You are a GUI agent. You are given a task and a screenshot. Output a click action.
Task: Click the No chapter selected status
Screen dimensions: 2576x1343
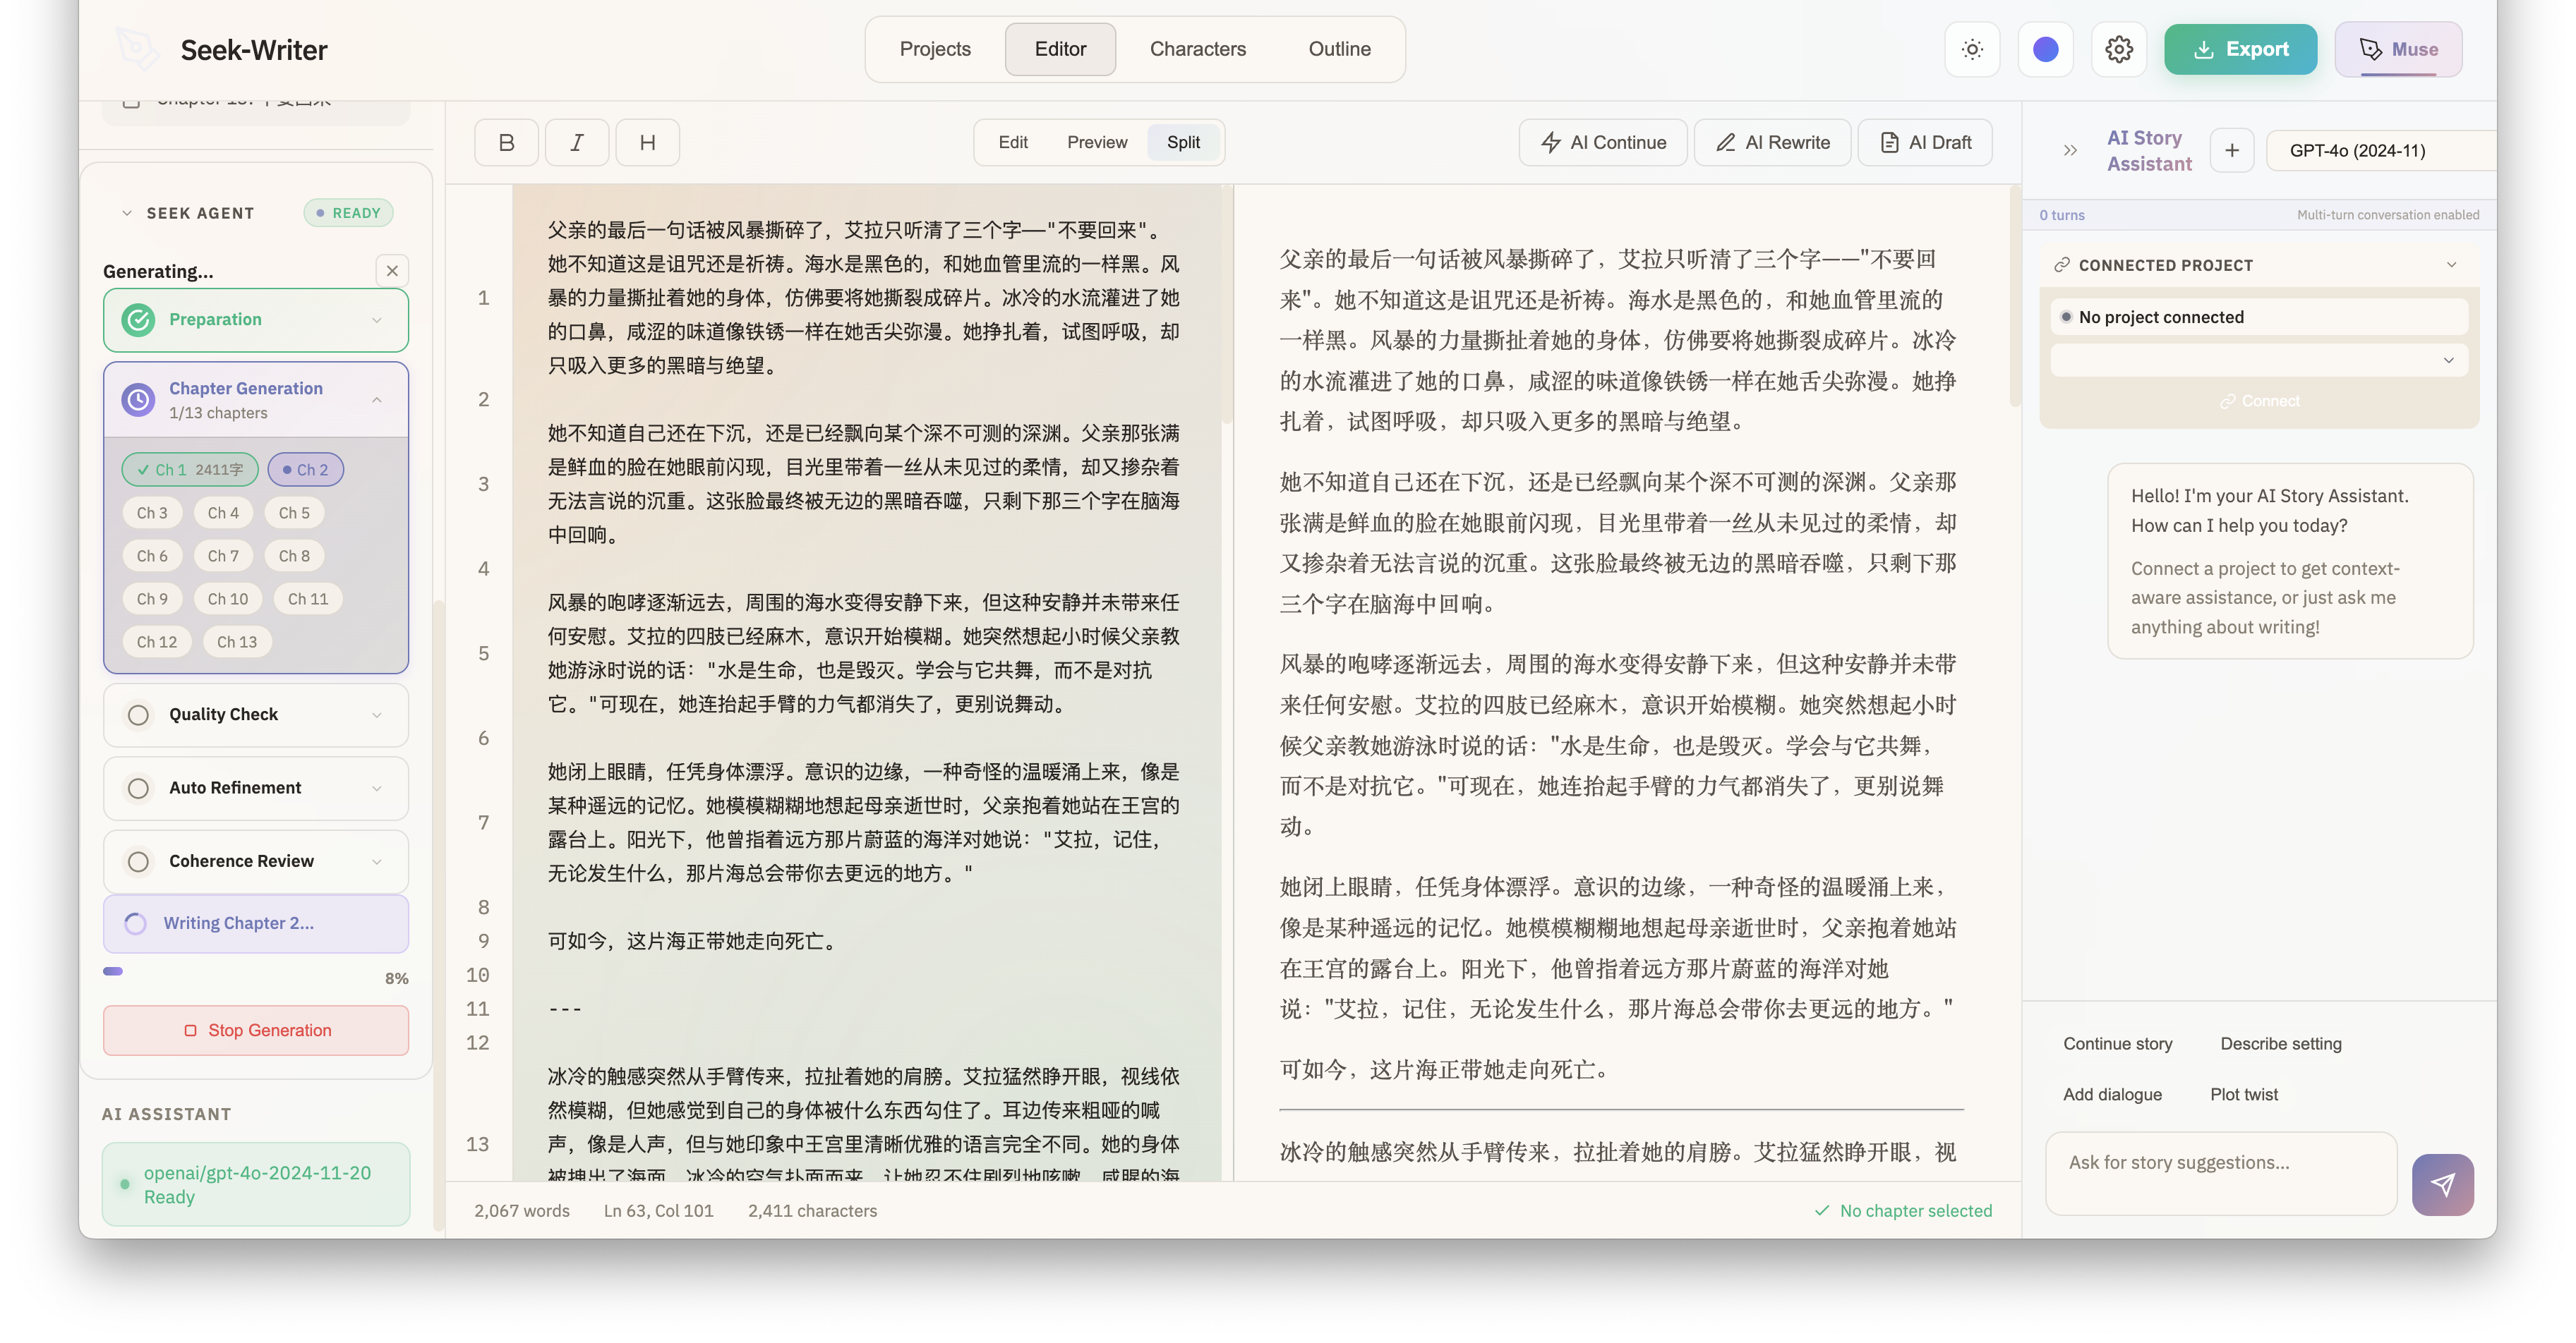coord(1903,1210)
